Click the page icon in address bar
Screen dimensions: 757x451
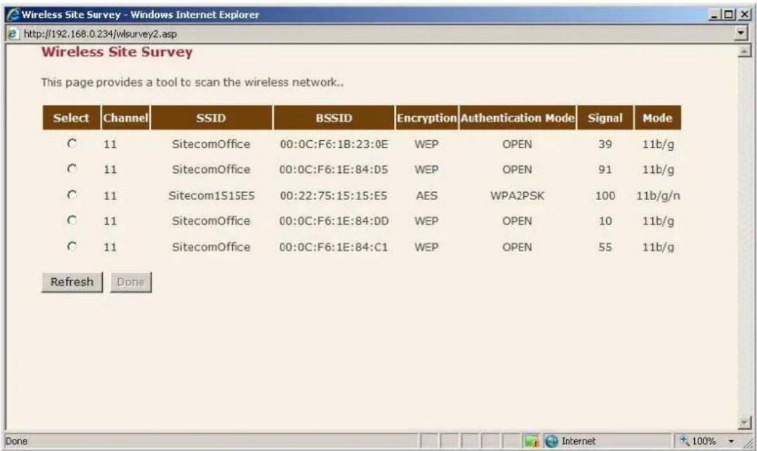point(13,34)
